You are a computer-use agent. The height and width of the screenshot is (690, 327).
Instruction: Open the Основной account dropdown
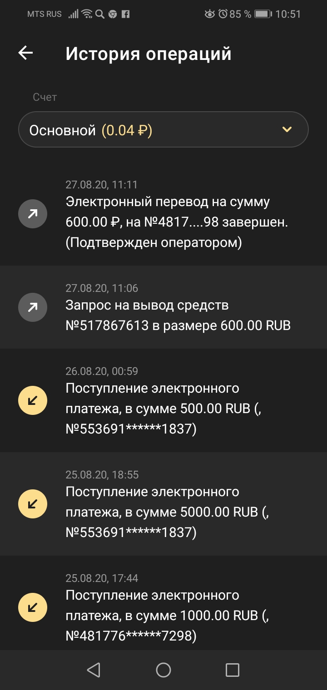click(x=163, y=130)
